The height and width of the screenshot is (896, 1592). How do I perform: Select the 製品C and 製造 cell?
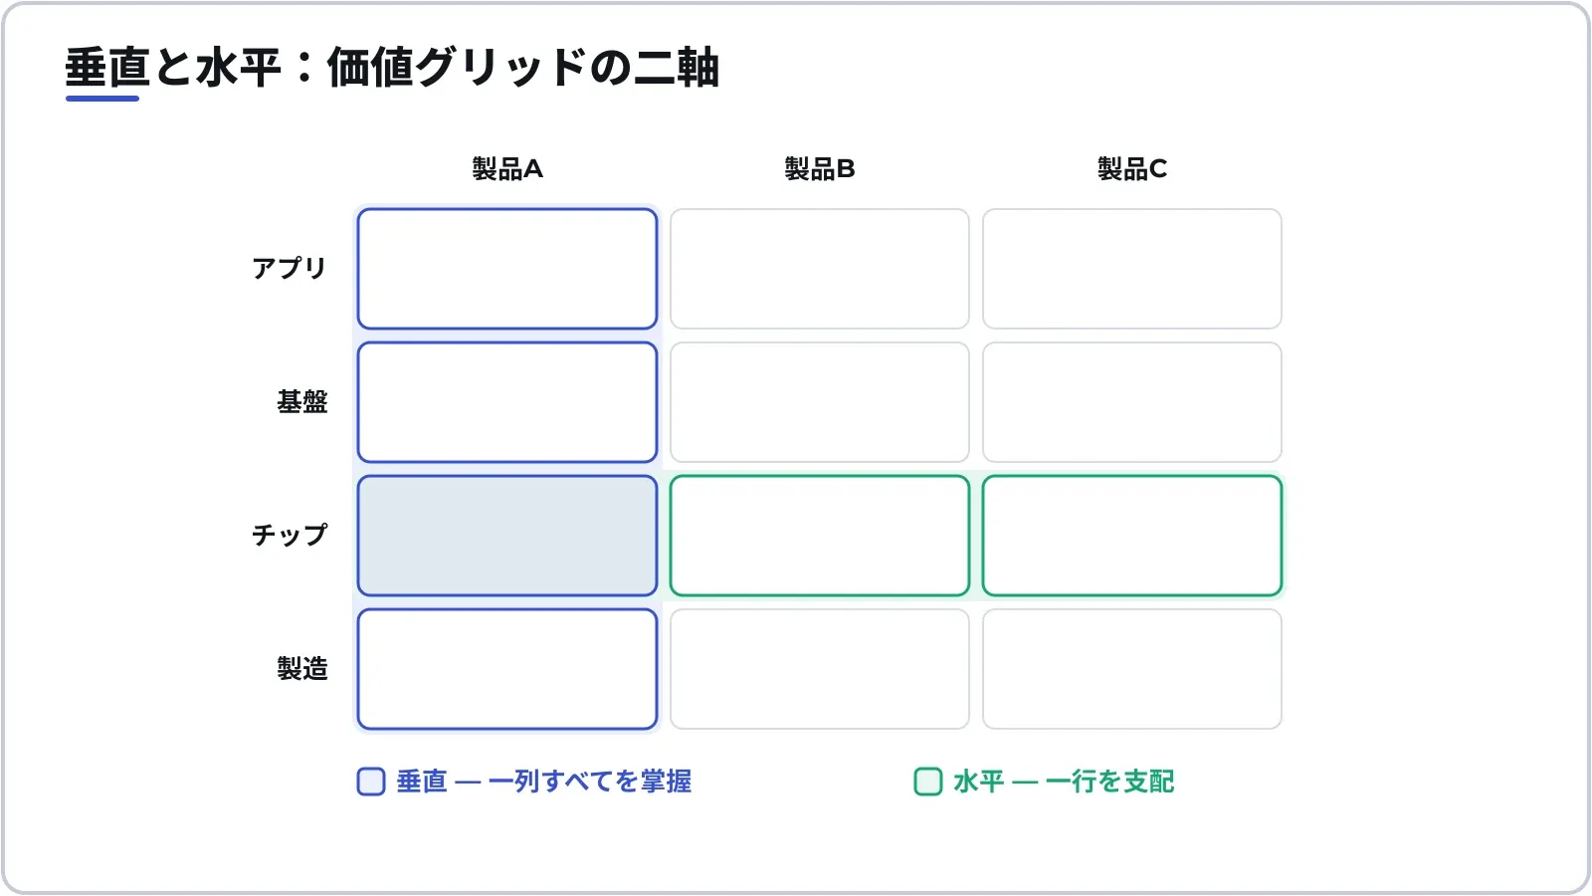pyautogui.click(x=1132, y=669)
